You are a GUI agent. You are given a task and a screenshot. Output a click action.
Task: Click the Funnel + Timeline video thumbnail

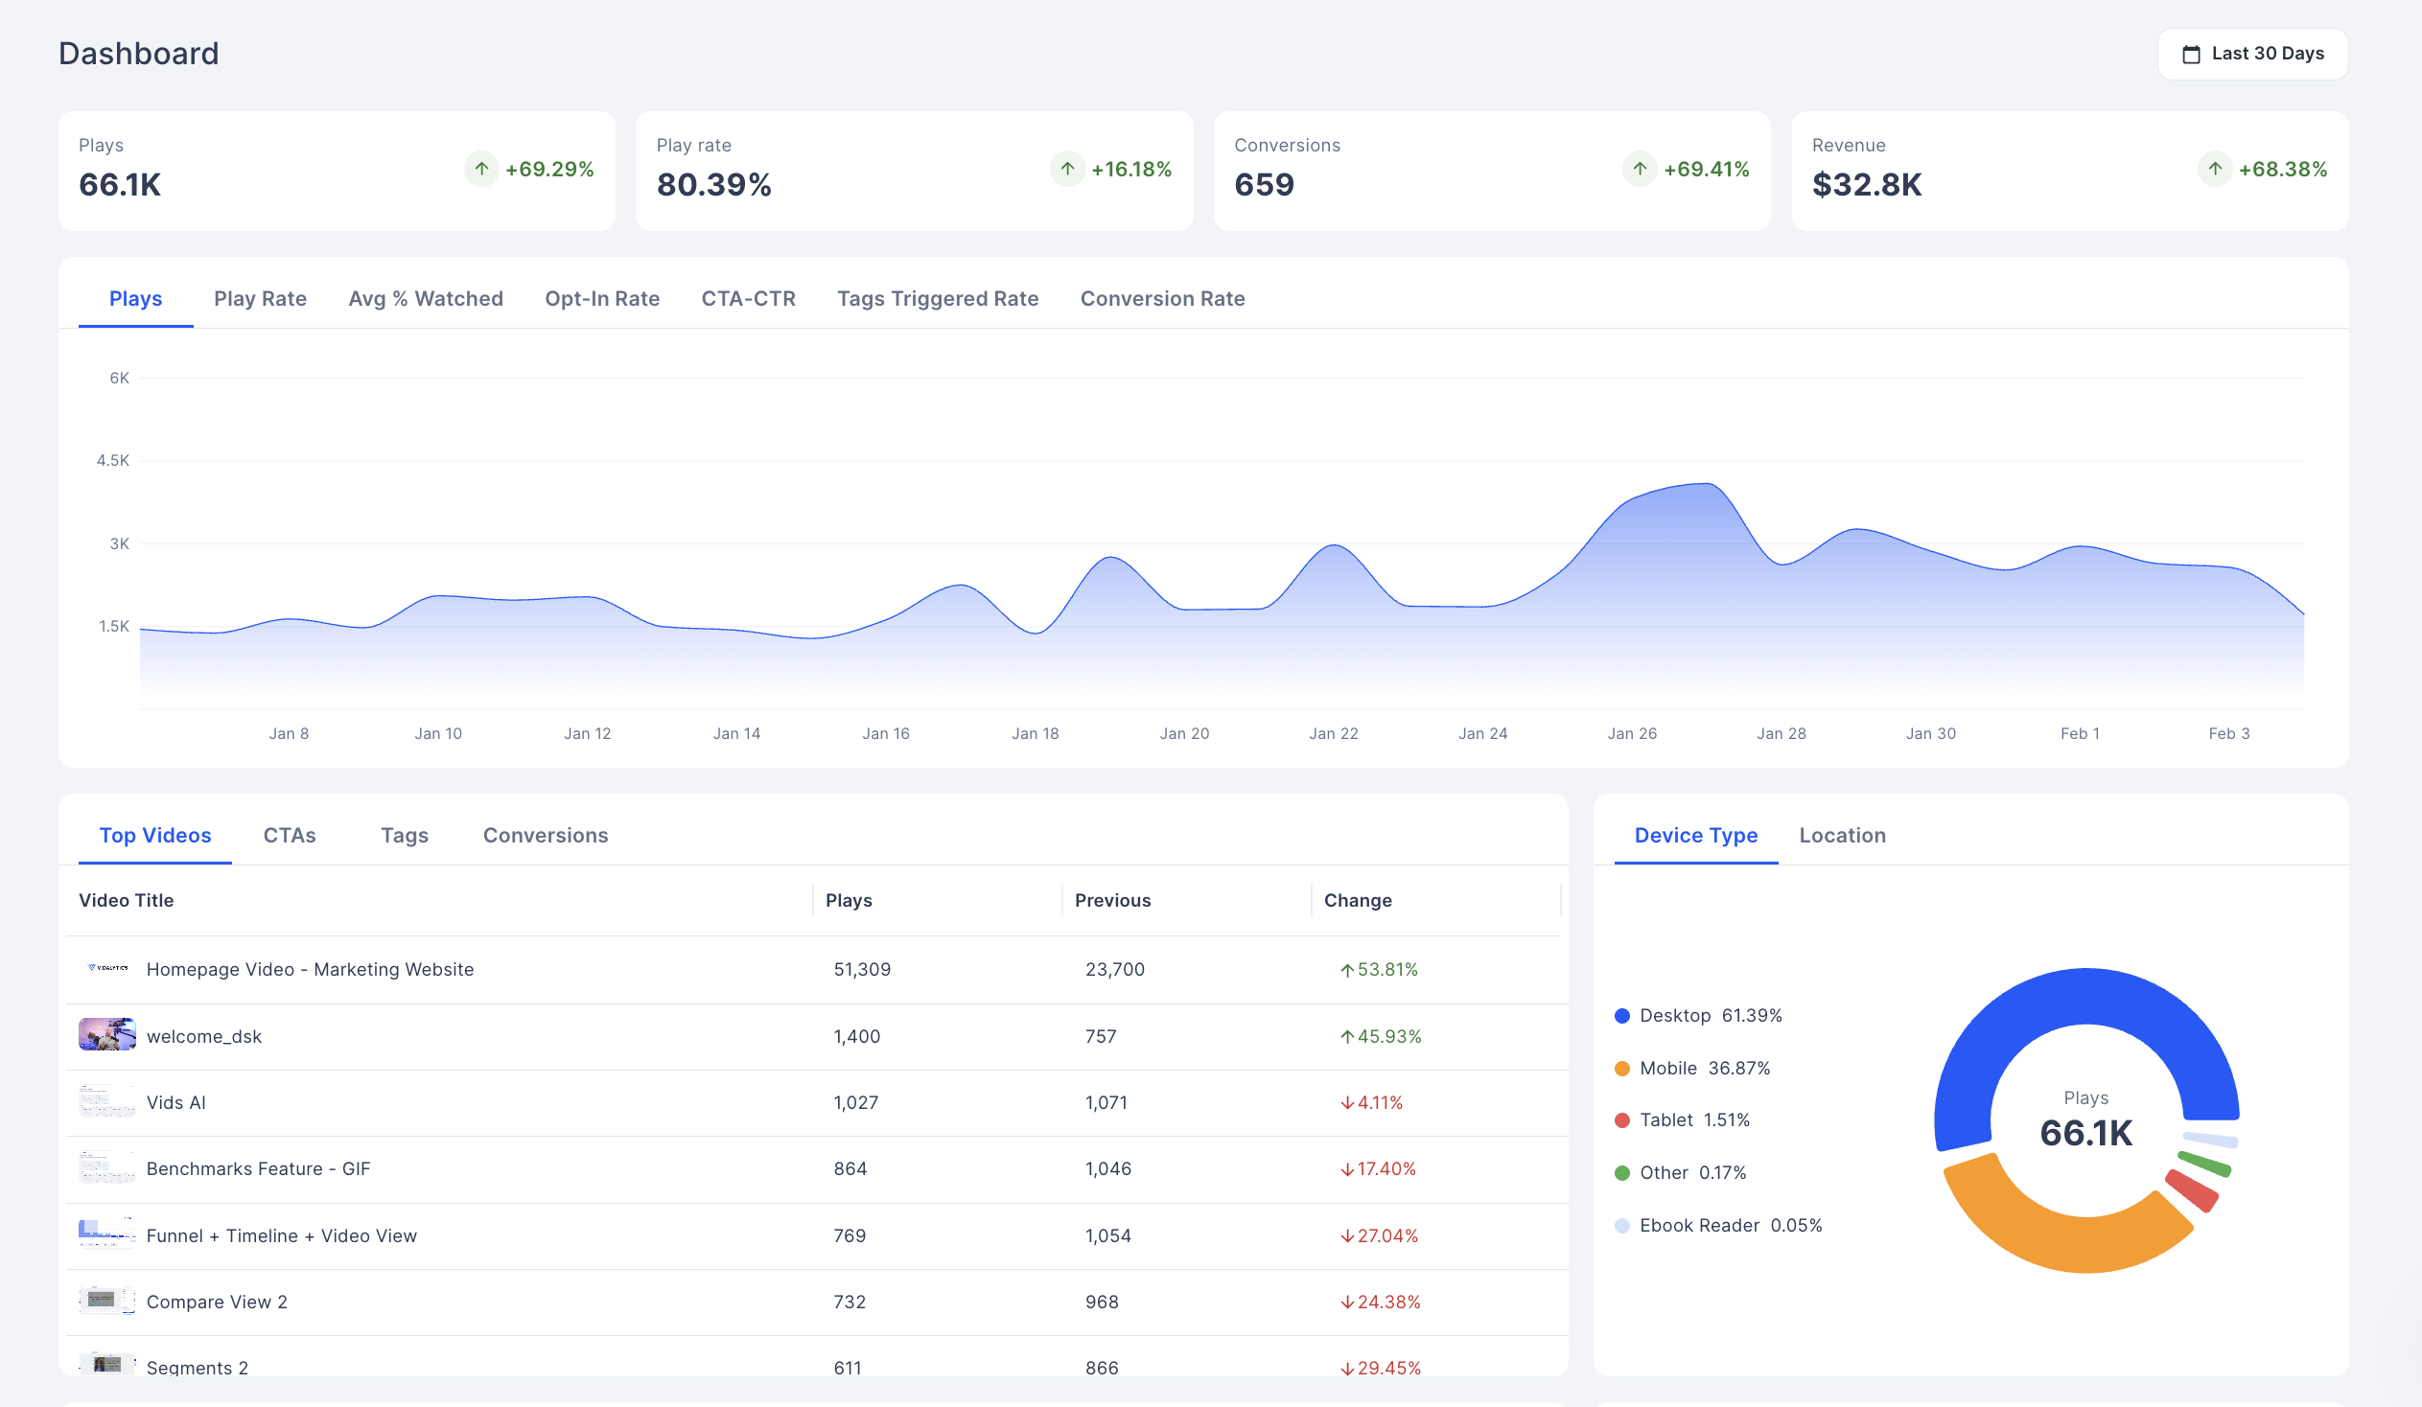tap(106, 1234)
